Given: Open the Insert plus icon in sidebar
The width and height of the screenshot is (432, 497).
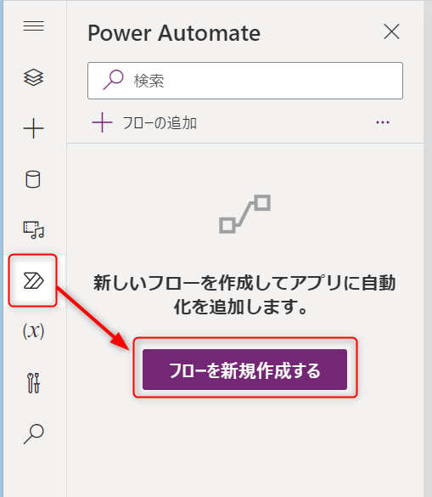Looking at the screenshot, I should point(34,128).
